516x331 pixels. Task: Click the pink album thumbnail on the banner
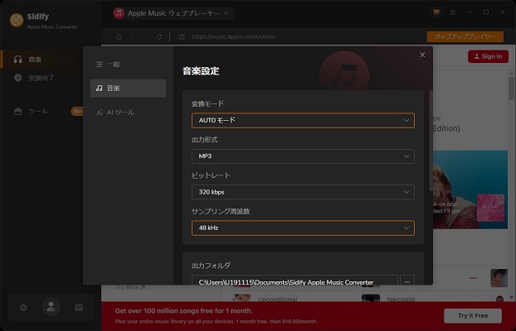pyautogui.click(x=490, y=208)
